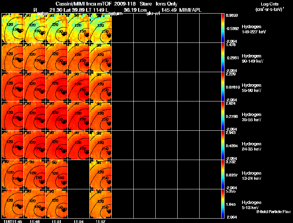This screenshot has height=223, width=293.
Task: Click the color bar beside Hydrogen 13-24 keV
Action: [x=223, y=175]
